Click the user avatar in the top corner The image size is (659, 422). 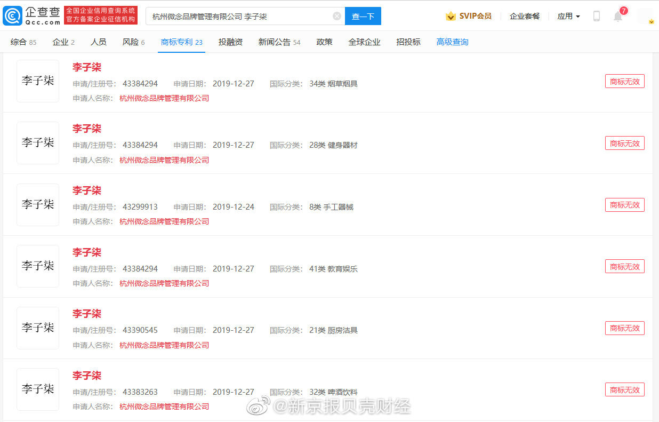coord(643,15)
